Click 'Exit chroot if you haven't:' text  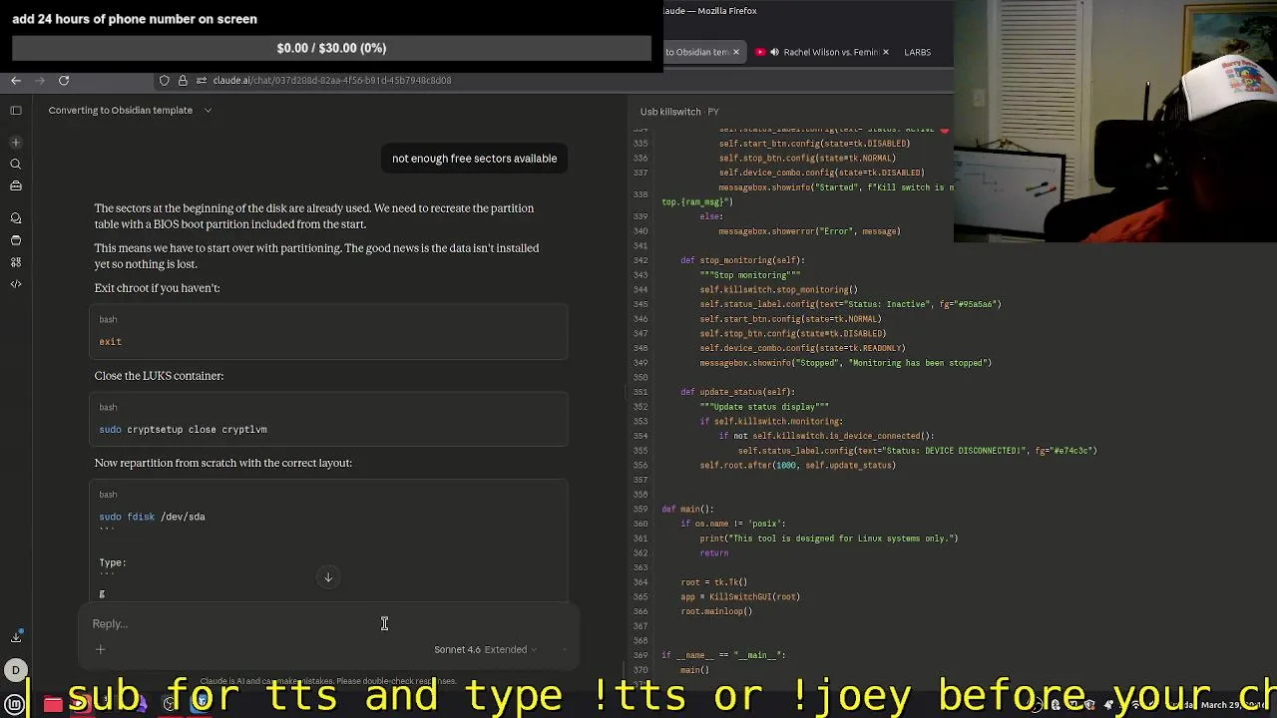coord(157,288)
